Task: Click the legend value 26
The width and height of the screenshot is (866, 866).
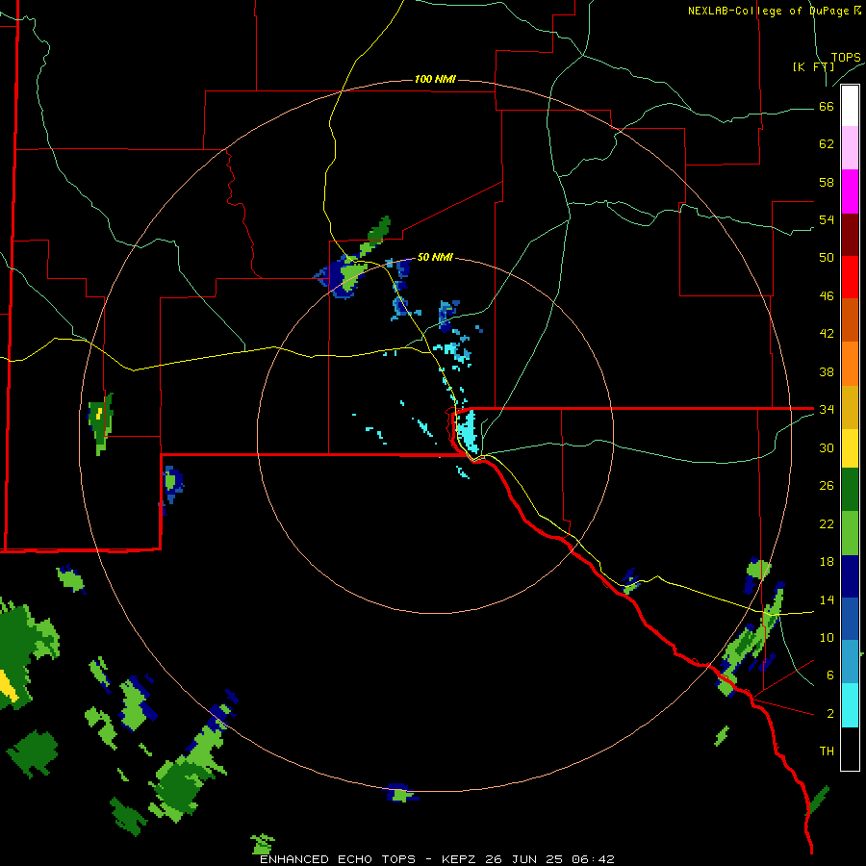Action: coord(827,486)
